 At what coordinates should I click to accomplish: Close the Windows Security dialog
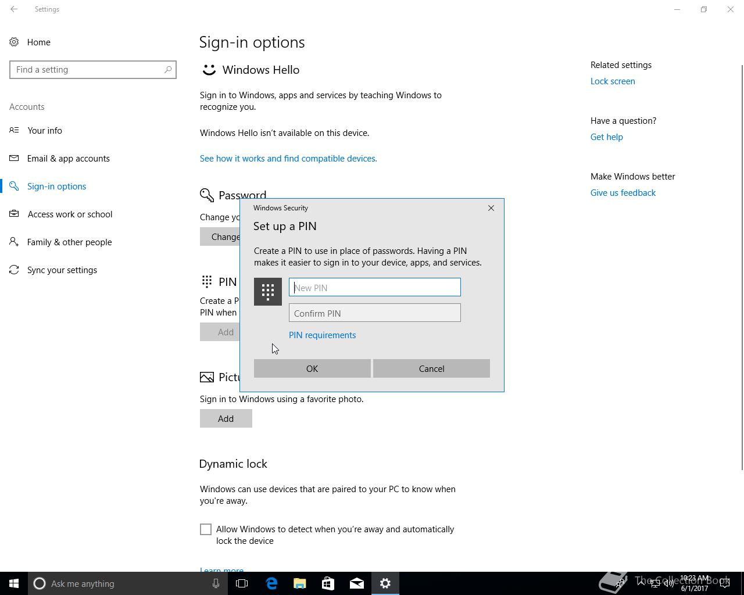[491, 208]
